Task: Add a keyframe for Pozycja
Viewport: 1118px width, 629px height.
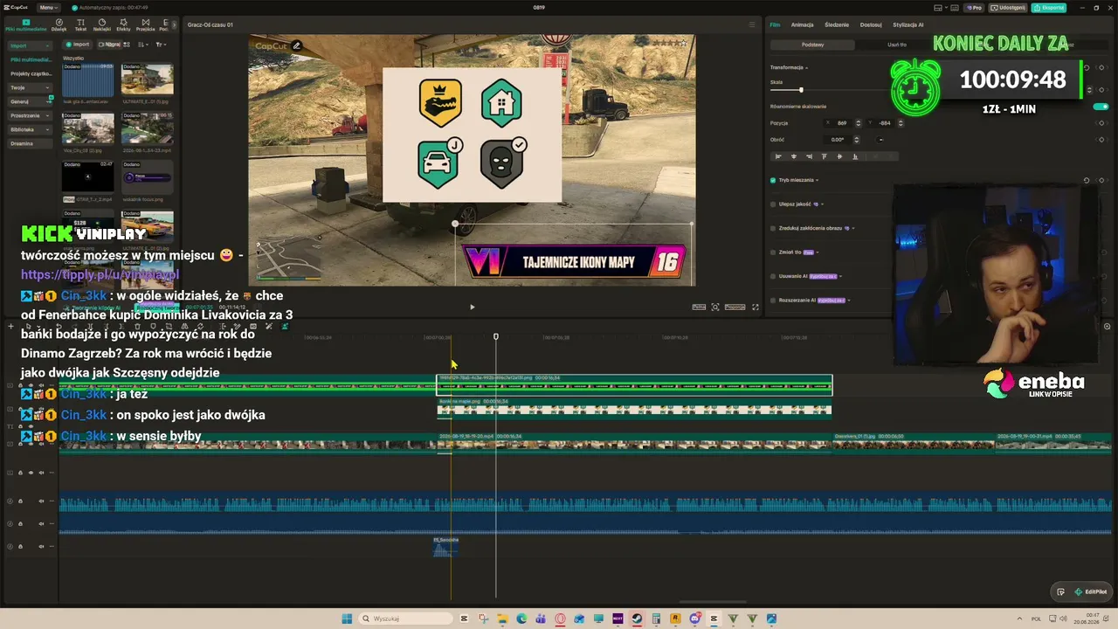Action: point(1101,123)
